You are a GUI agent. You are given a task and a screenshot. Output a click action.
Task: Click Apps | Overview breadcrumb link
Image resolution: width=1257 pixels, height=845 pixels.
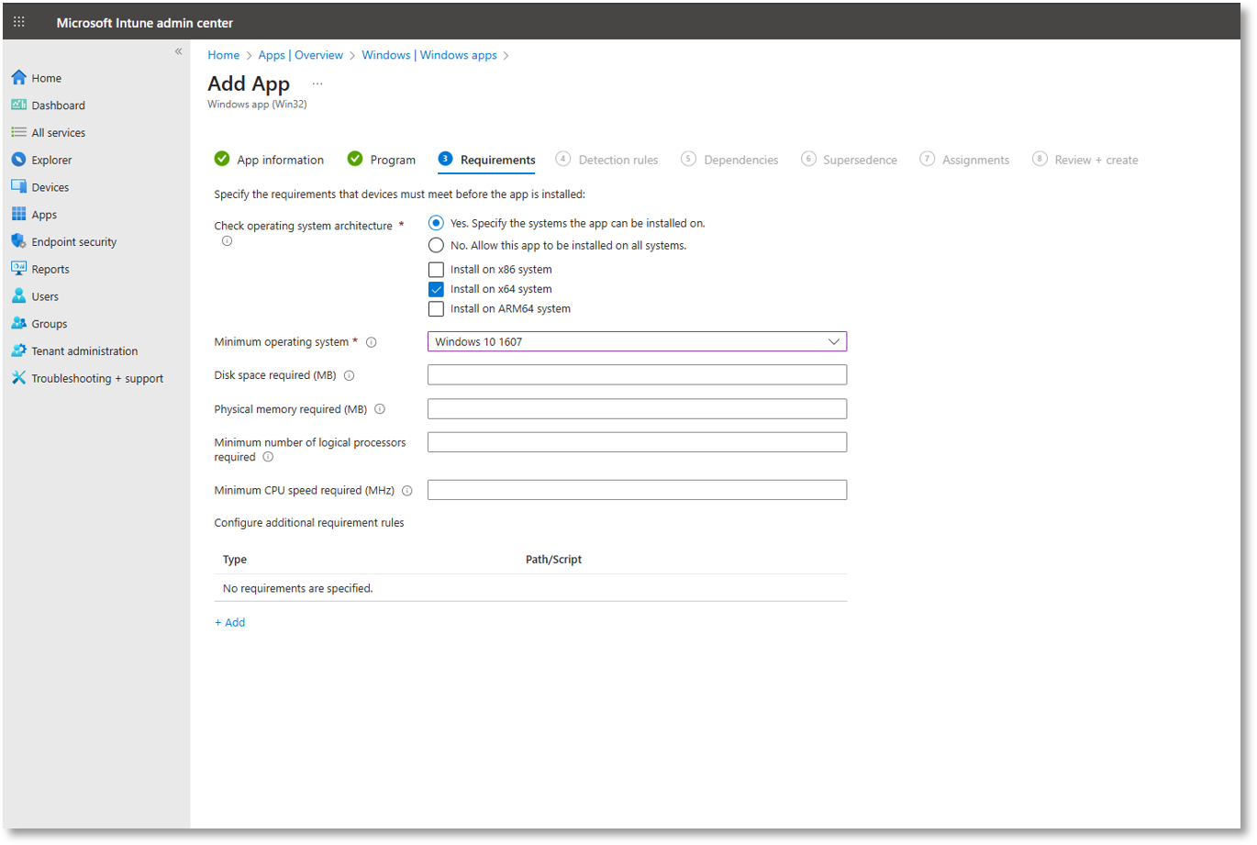point(301,55)
